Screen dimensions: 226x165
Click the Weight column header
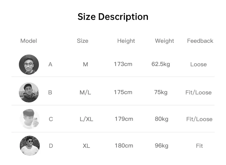[164, 41]
